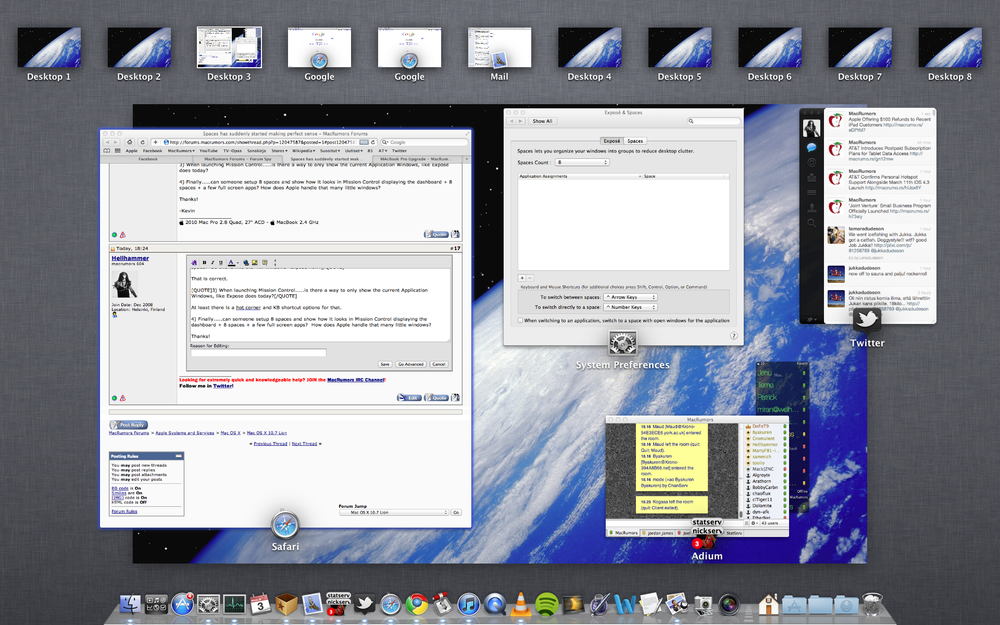Click Reason for Editing text field
The height and width of the screenshot is (625, 1000).
[258, 353]
